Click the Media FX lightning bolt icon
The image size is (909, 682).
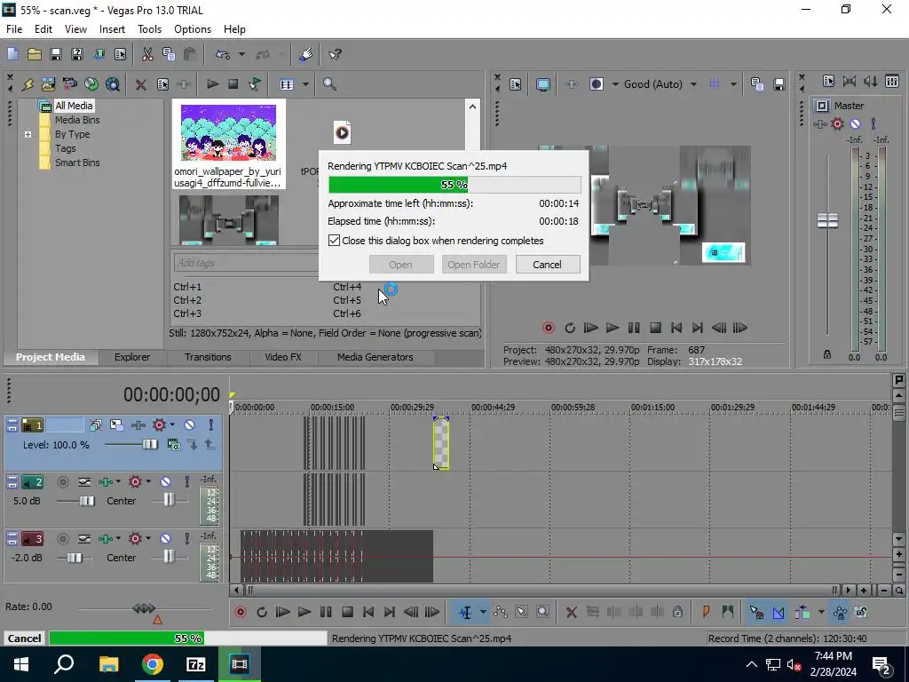(x=28, y=84)
